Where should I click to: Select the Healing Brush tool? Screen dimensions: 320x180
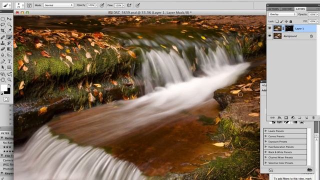3,37
